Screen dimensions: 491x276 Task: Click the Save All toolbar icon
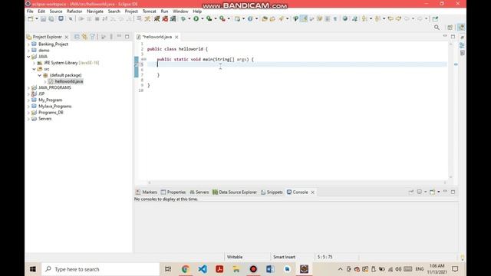[51, 18]
